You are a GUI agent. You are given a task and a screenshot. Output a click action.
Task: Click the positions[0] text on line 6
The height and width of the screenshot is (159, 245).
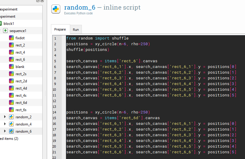click(x=222, y=67)
